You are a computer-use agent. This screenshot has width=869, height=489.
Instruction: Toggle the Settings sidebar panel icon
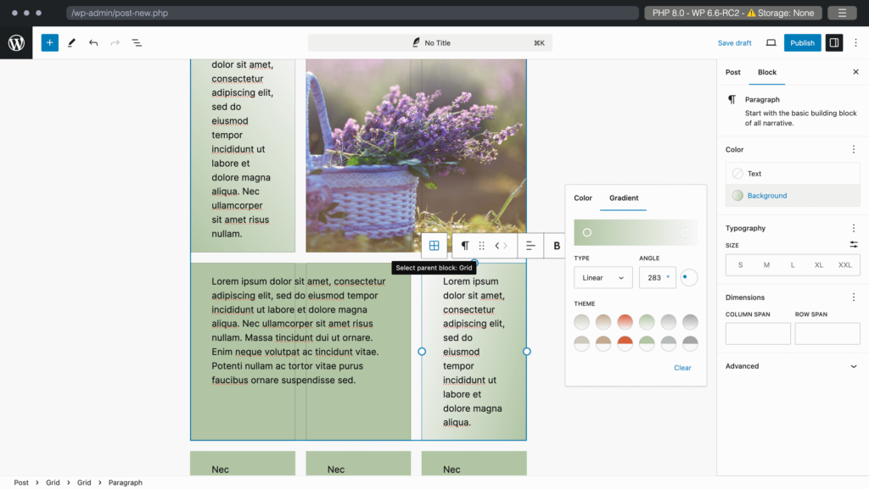coord(834,42)
